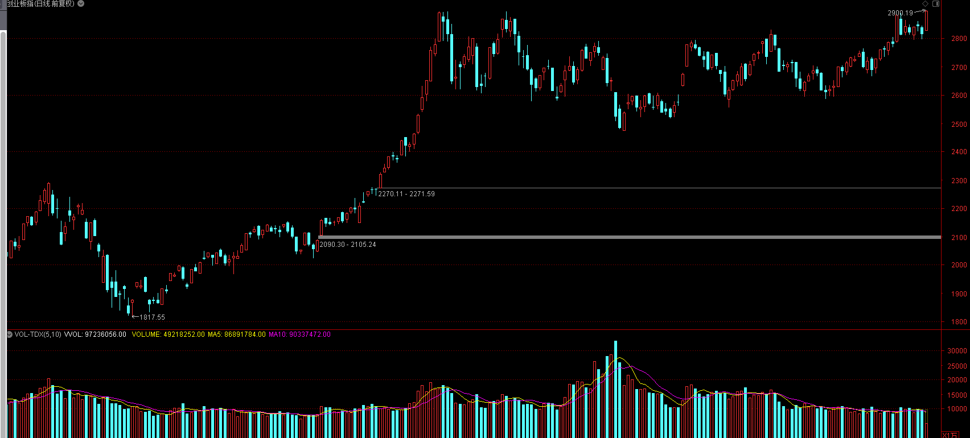Click the 2800 price axis label
Viewport: 970px width, 438px height.
point(959,39)
